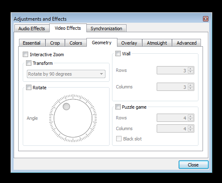
Task: Increase the Wall Columns value with up arrow
Action: 191,85
